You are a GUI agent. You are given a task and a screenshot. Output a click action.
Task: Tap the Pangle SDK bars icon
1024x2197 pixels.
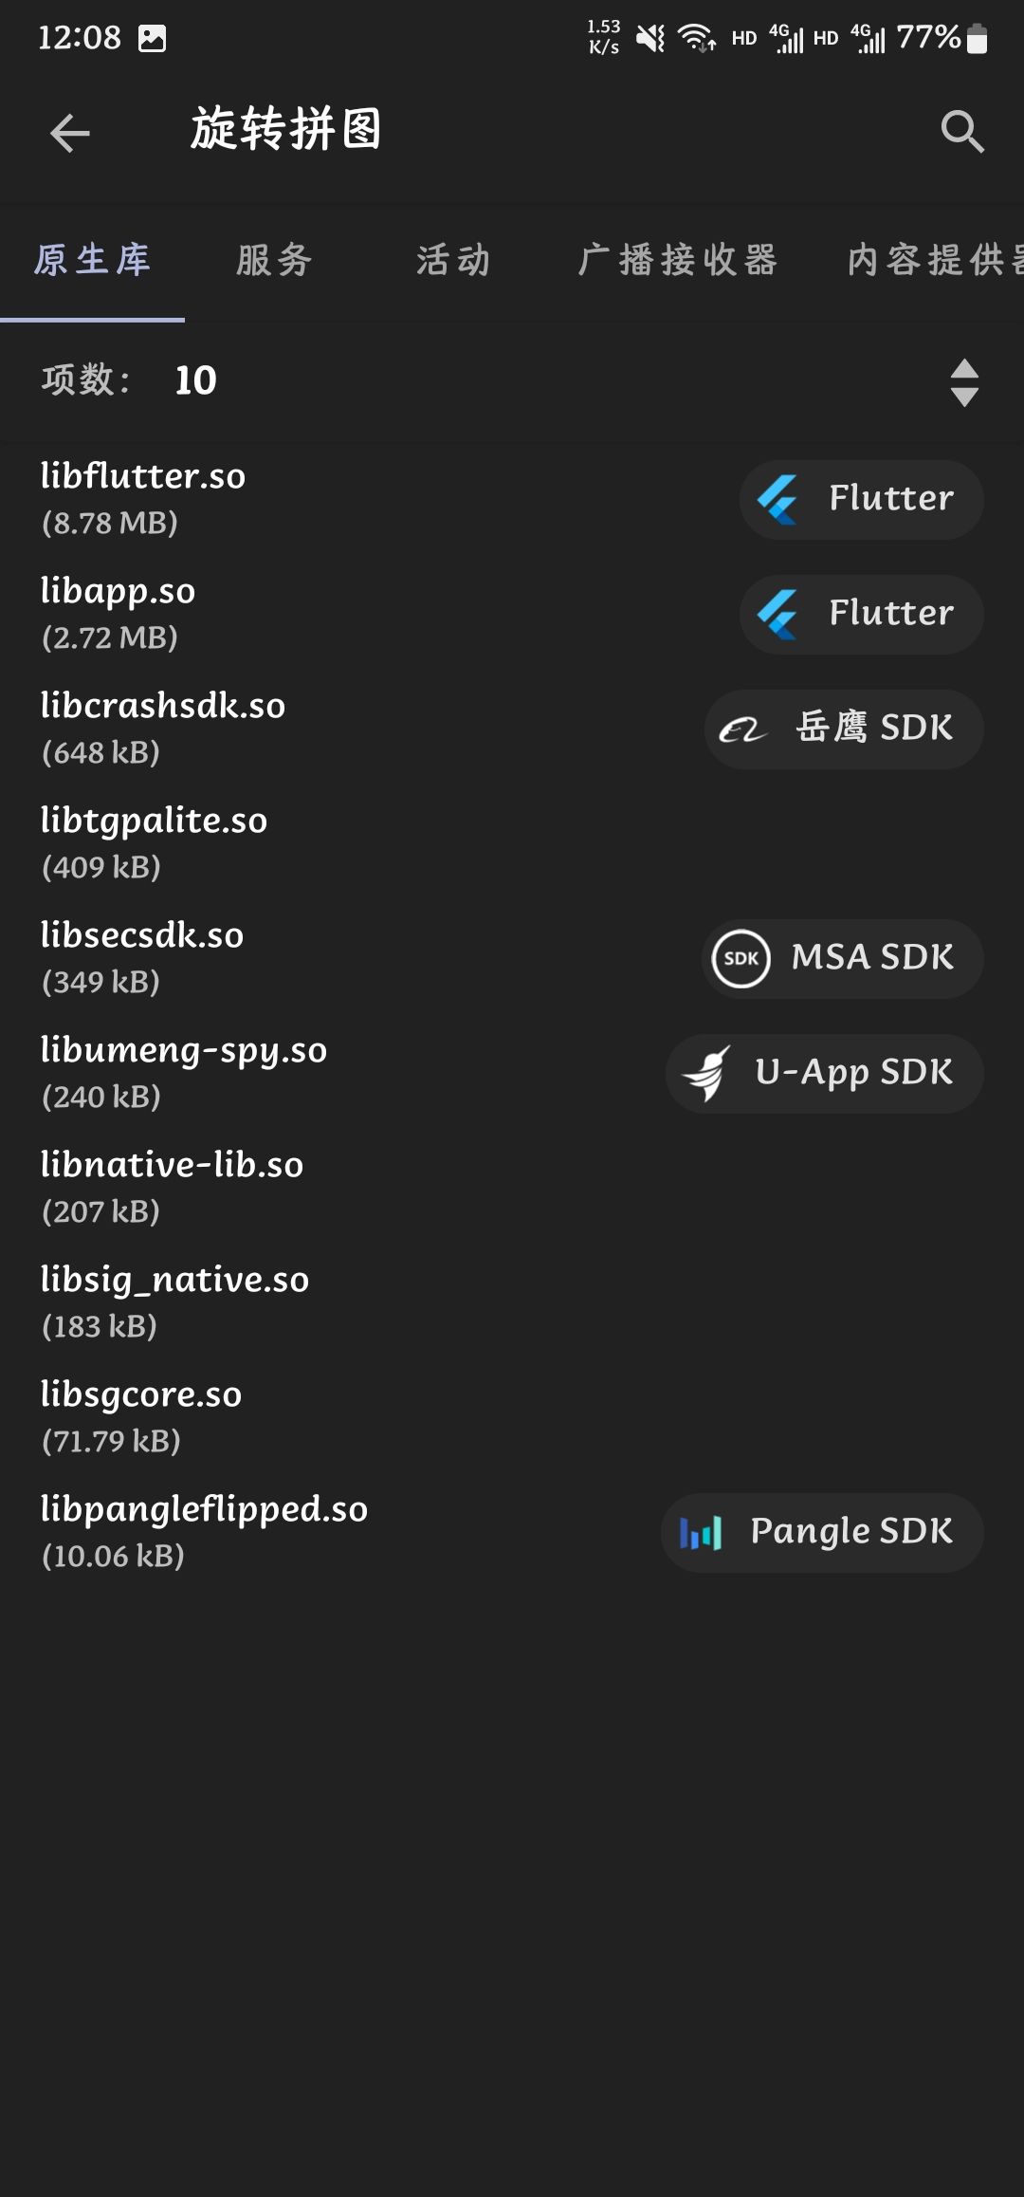pyautogui.click(x=701, y=1532)
